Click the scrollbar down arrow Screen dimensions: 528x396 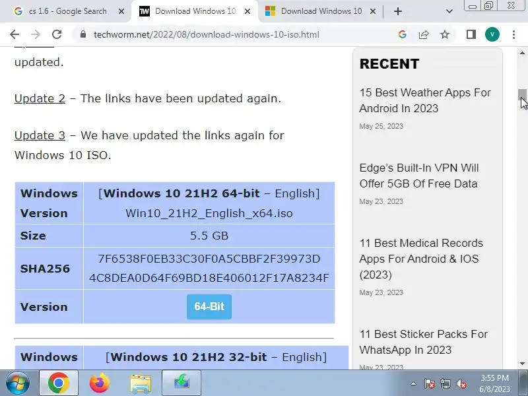[x=522, y=364]
